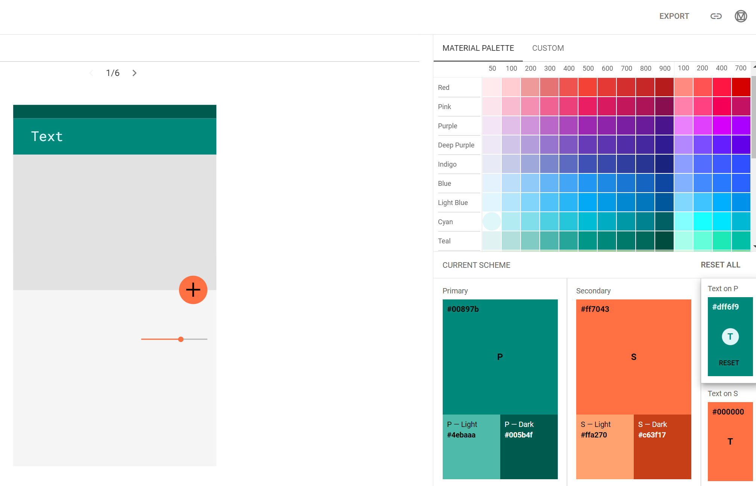This screenshot has width=756, height=486.
Task: Click the share link icon
Action: coord(716,16)
